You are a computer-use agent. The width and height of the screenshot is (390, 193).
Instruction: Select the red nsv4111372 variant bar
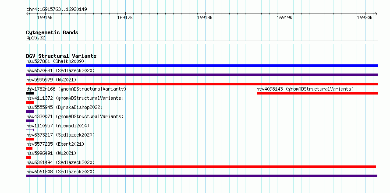click(x=30, y=102)
